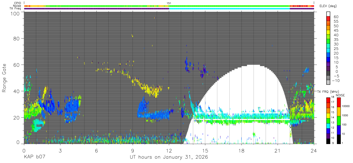Click ELEV colorbar label '30'

(336, 44)
